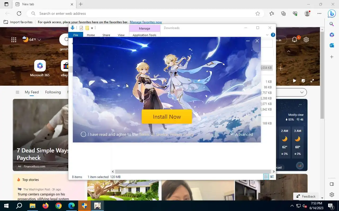The width and height of the screenshot is (339, 211).
Task: Click the new folder quick access icon
Action: click(87, 28)
